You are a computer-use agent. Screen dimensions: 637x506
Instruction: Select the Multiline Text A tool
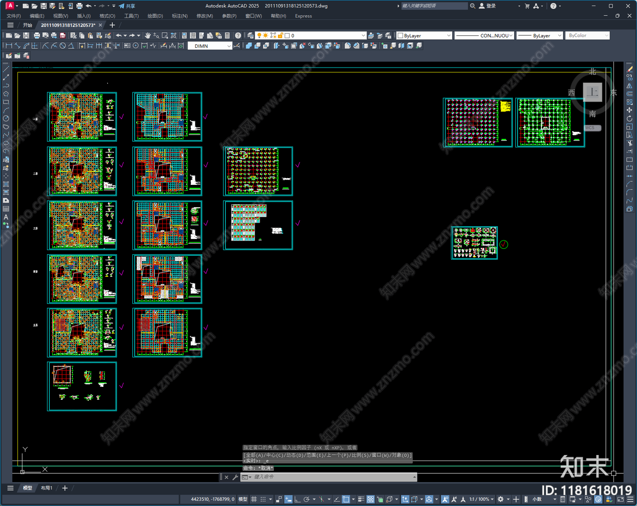(6, 217)
